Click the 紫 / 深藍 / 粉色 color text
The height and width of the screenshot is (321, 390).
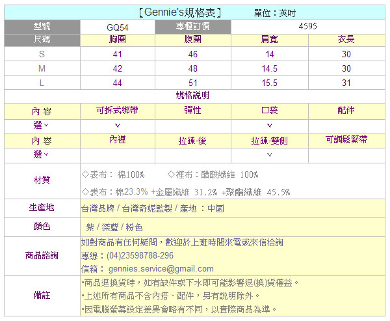(x=114, y=227)
